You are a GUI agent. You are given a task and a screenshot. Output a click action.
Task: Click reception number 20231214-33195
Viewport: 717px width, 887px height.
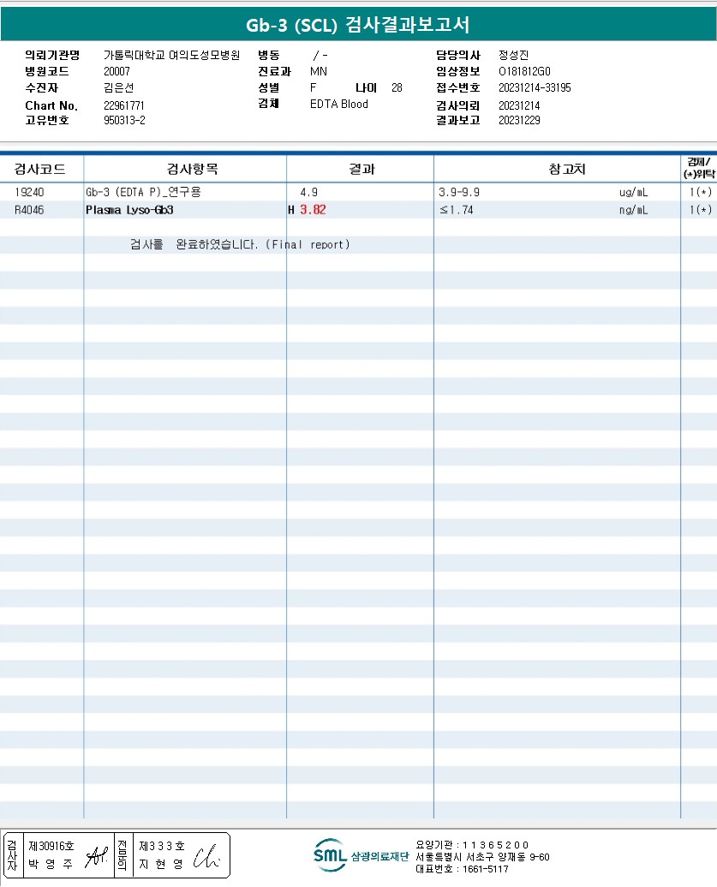pos(535,87)
